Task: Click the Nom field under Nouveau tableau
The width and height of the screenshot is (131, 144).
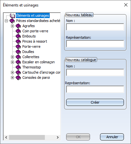Action: tap(95, 27)
